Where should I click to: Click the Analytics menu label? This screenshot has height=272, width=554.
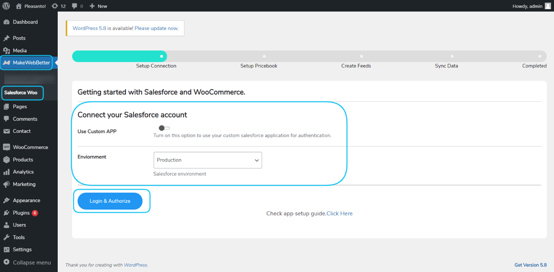tap(23, 172)
